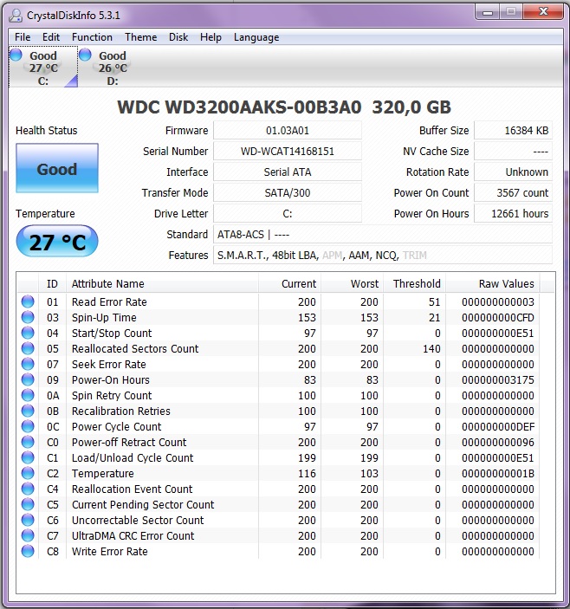570x609 pixels.
Task: Click the Attribute Name column header
Action: click(x=162, y=283)
